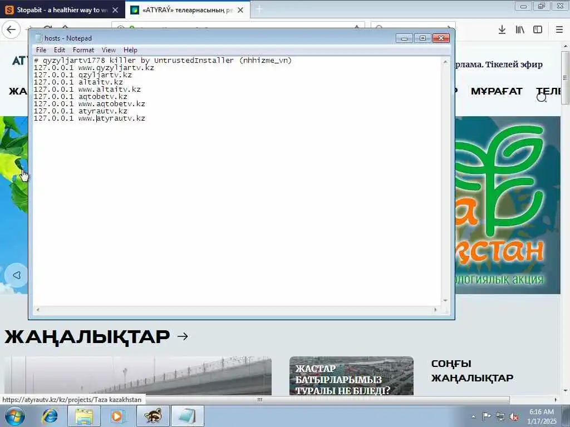Viewport: 570px width, 427px height.
Task: Click the comment line '# qyzyljartv1778 killer' in Notepad
Action: coord(163,61)
